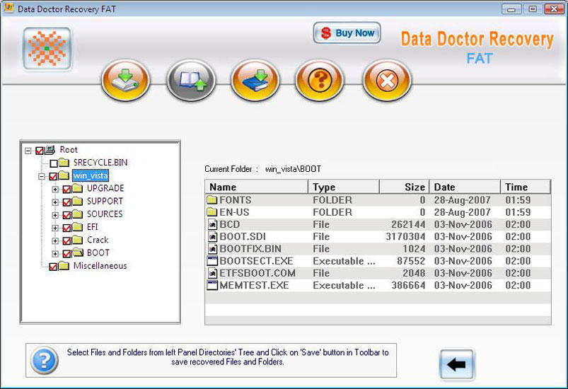The height and width of the screenshot is (389, 568).
Task: Click the ETFSBOOT.COM file icon
Action: pyautogui.click(x=213, y=274)
